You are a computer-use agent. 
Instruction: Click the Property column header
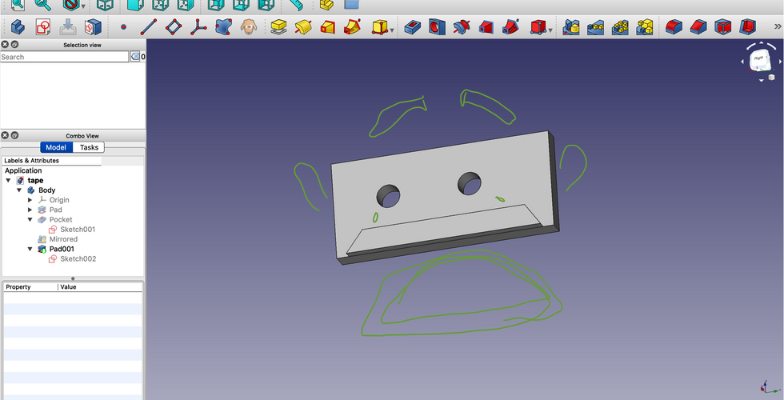click(30, 287)
